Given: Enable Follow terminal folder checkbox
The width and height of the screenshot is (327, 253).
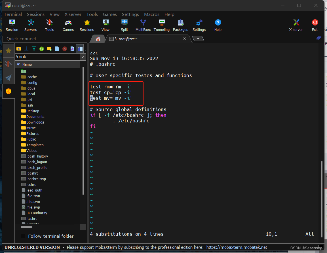Looking at the screenshot, I should pos(23,236).
